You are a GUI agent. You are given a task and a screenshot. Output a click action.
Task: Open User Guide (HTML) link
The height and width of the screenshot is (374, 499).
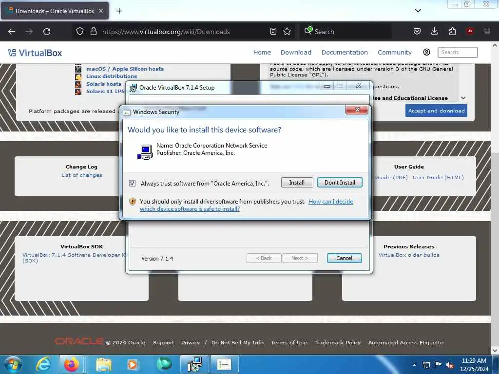pos(438,177)
